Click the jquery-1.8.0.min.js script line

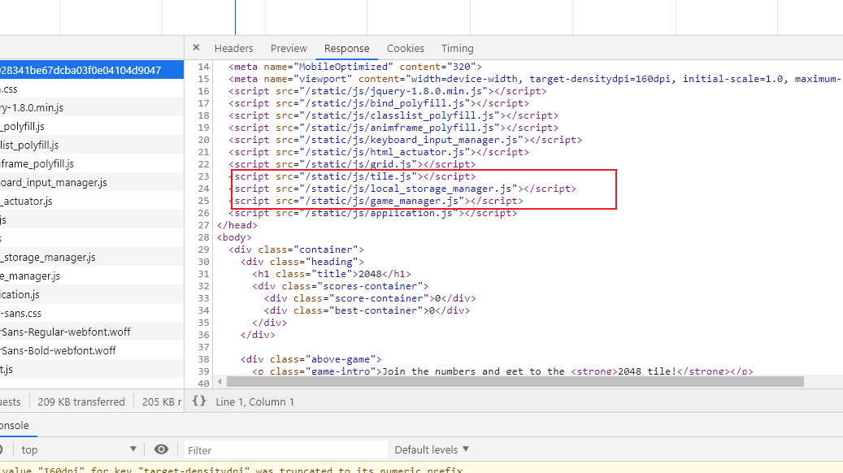pos(387,91)
